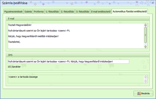Switch to the Figyelmeztetések tab
156x99 pixels.
pos(14,12)
